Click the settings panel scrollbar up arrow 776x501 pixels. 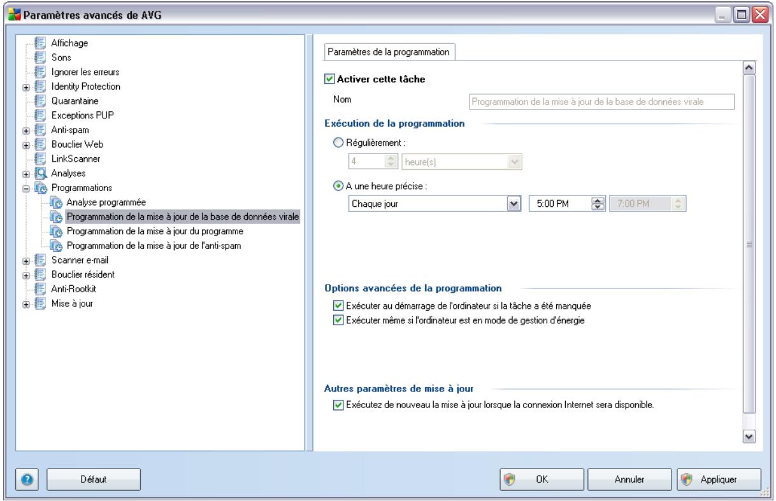[x=749, y=67]
